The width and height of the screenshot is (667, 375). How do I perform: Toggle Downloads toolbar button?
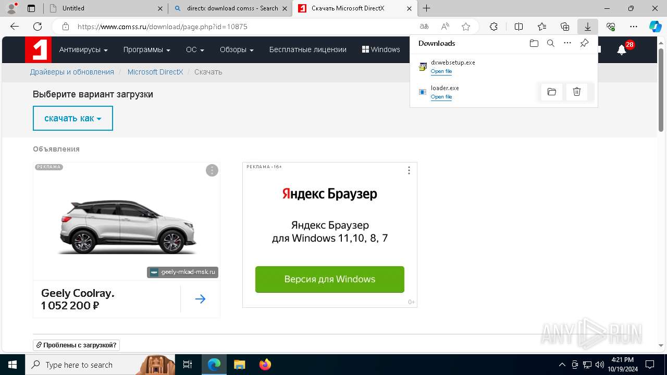pos(588,27)
